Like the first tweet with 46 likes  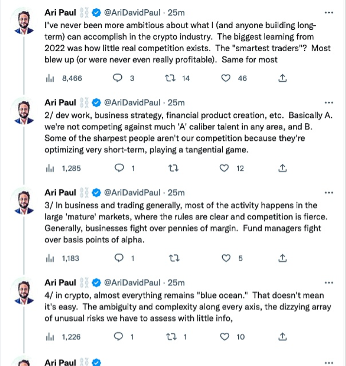(x=226, y=78)
